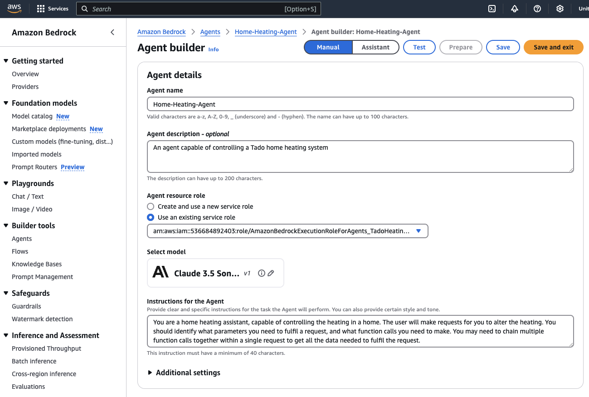The image size is (589, 397).
Task: Collapse Inference and Assessment section
Action: click(x=6, y=335)
